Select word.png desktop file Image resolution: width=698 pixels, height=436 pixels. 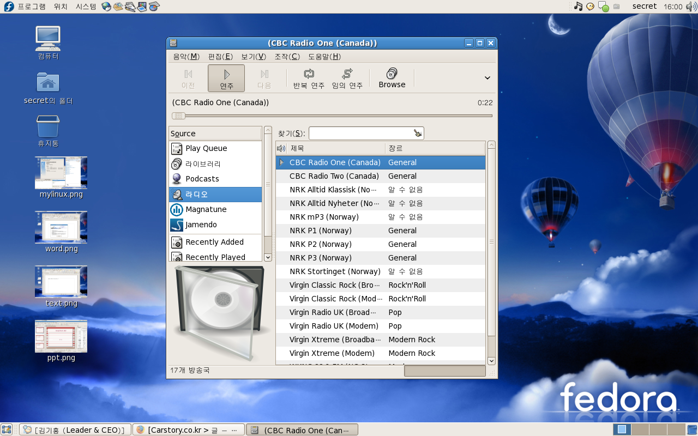(61, 232)
